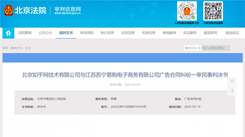The height and width of the screenshot is (137, 245).
Task: Click the 北京法院诉讼服务 QR code
Action: pyautogui.click(x=213, y=10)
